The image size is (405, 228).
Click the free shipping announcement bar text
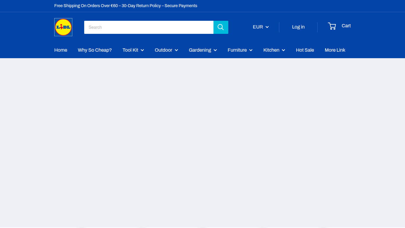click(126, 6)
